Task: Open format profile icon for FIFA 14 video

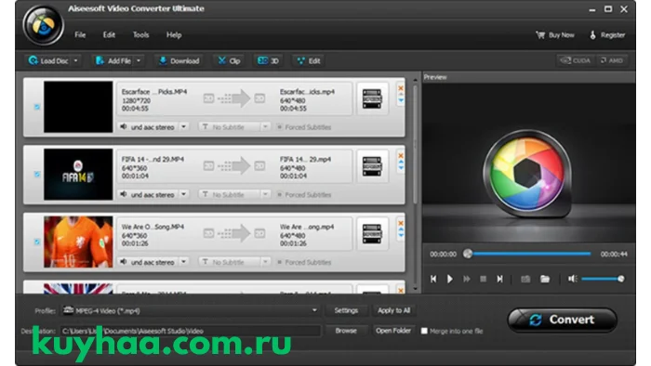Action: 372,166
